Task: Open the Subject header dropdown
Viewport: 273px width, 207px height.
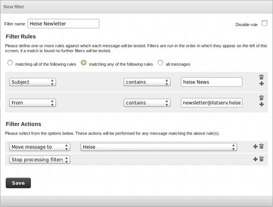Action: click(32, 82)
